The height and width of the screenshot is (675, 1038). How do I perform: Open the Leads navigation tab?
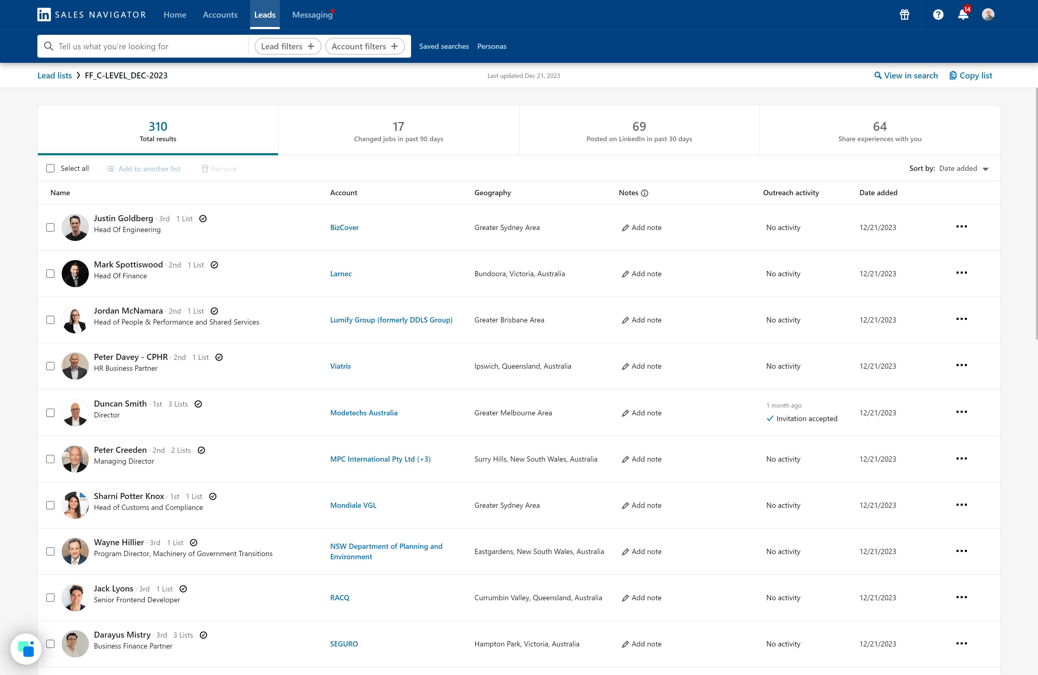pyautogui.click(x=265, y=15)
